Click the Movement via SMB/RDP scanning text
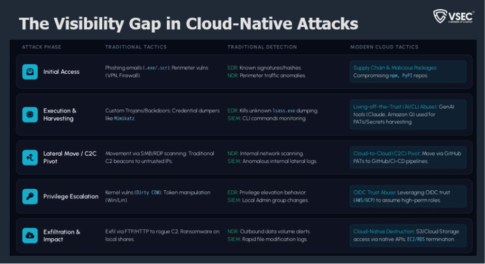Image resolution: width=485 pixels, height=264 pixels. [x=159, y=157]
